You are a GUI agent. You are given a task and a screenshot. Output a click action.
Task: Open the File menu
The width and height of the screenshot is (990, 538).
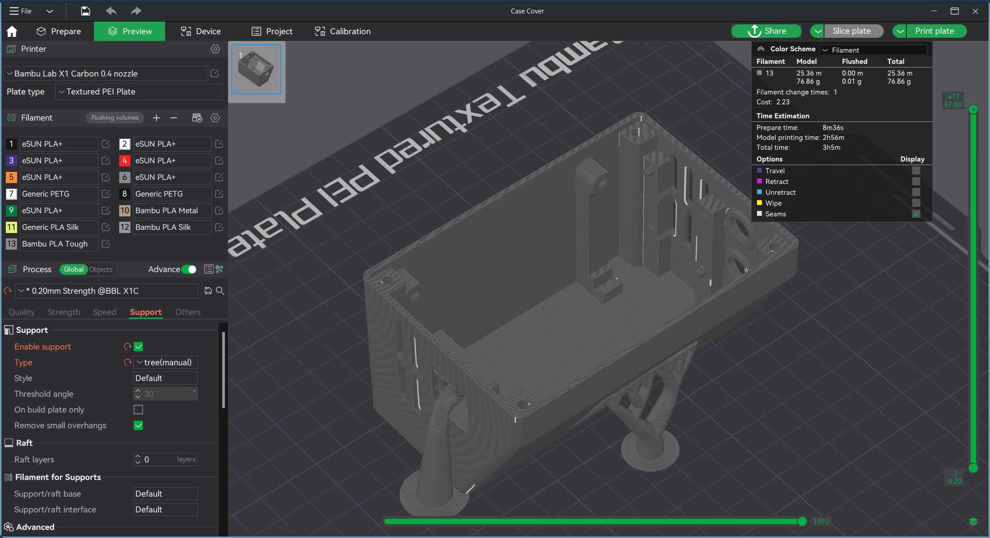[21, 11]
